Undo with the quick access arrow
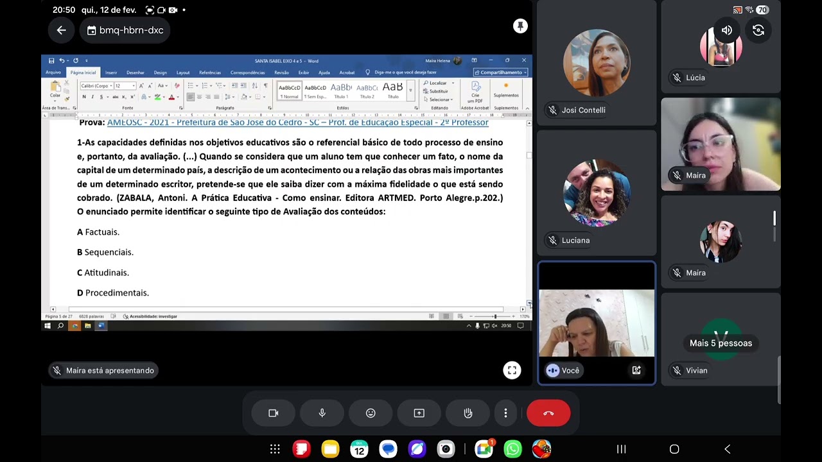Viewport: 822px width, 462px height. point(62,60)
